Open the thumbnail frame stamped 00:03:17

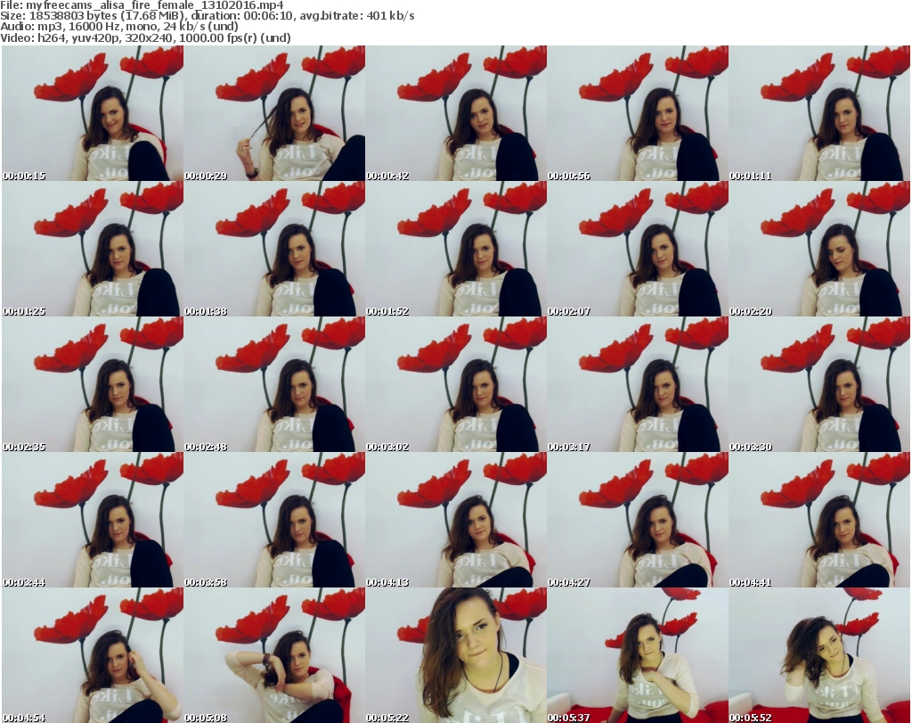[x=638, y=385]
